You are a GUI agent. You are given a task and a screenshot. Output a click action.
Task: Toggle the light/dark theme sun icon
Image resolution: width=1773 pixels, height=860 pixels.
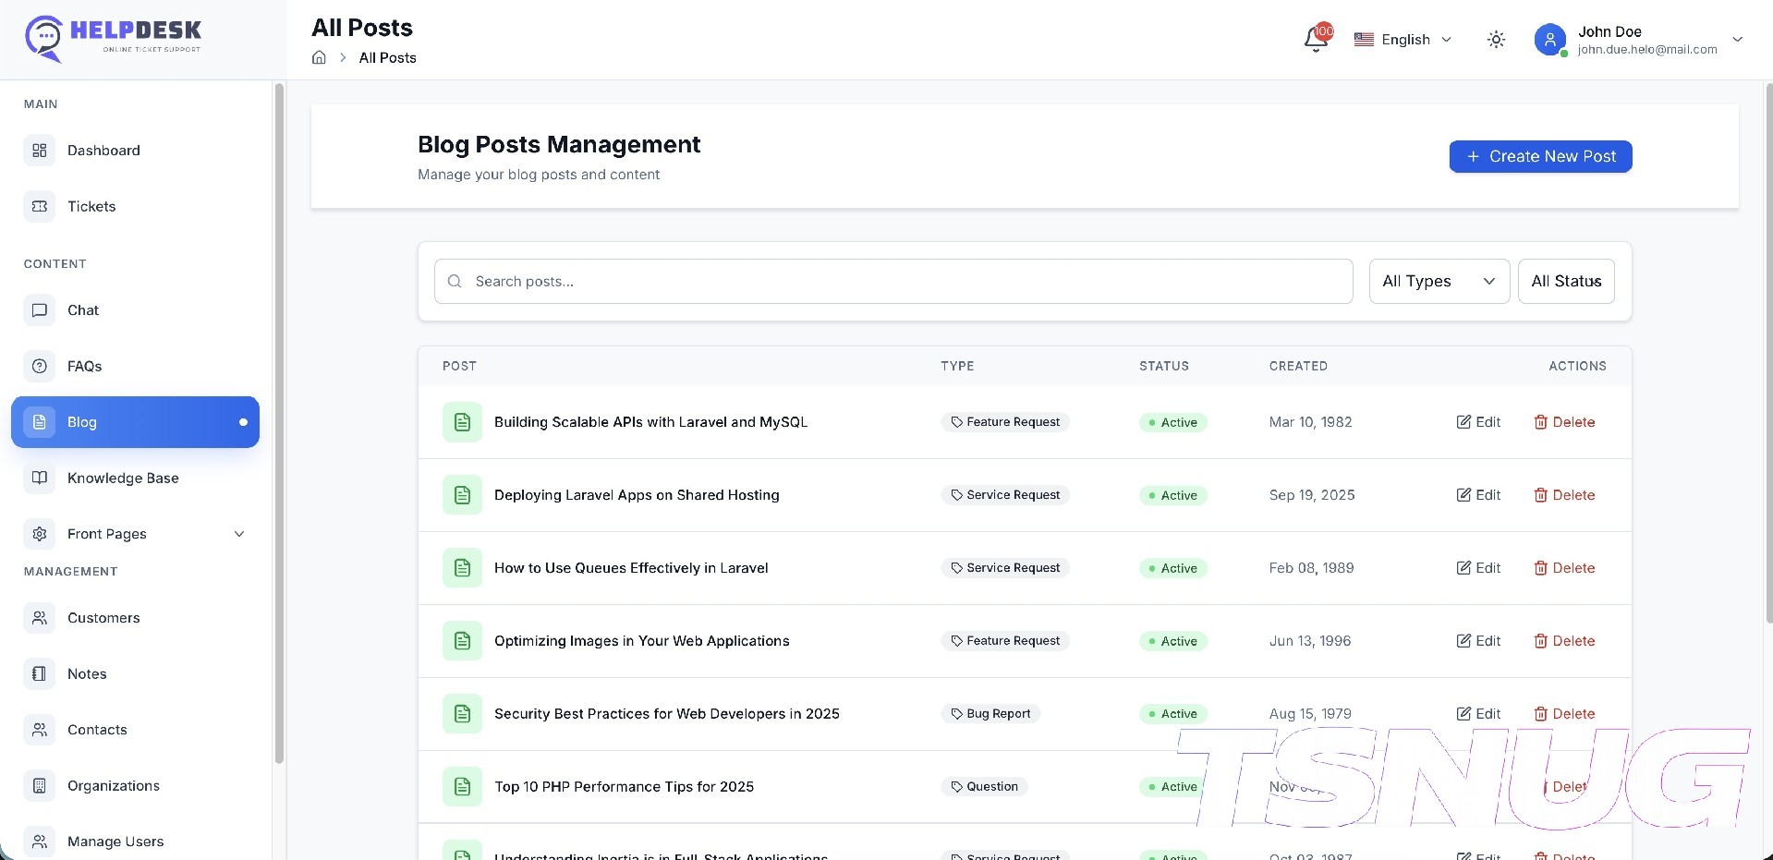point(1496,40)
